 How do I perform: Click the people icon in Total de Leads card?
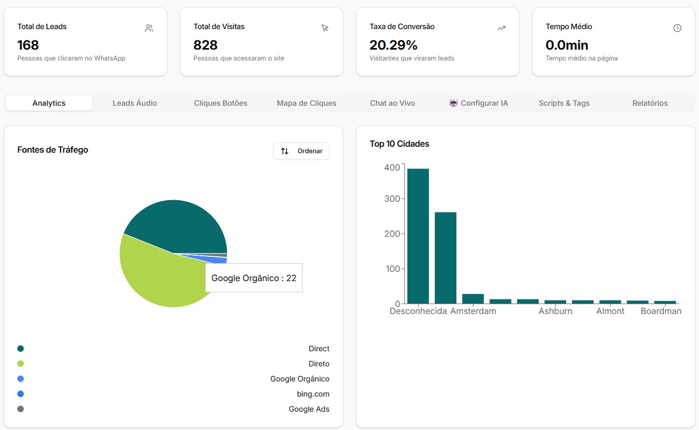click(x=149, y=28)
